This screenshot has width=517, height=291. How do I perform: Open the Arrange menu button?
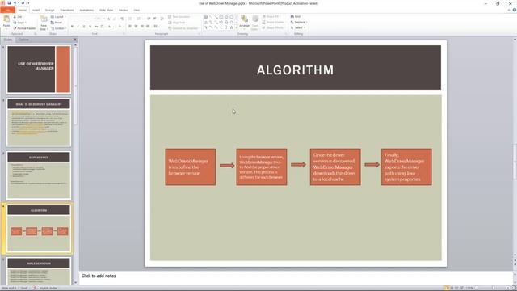244,22
